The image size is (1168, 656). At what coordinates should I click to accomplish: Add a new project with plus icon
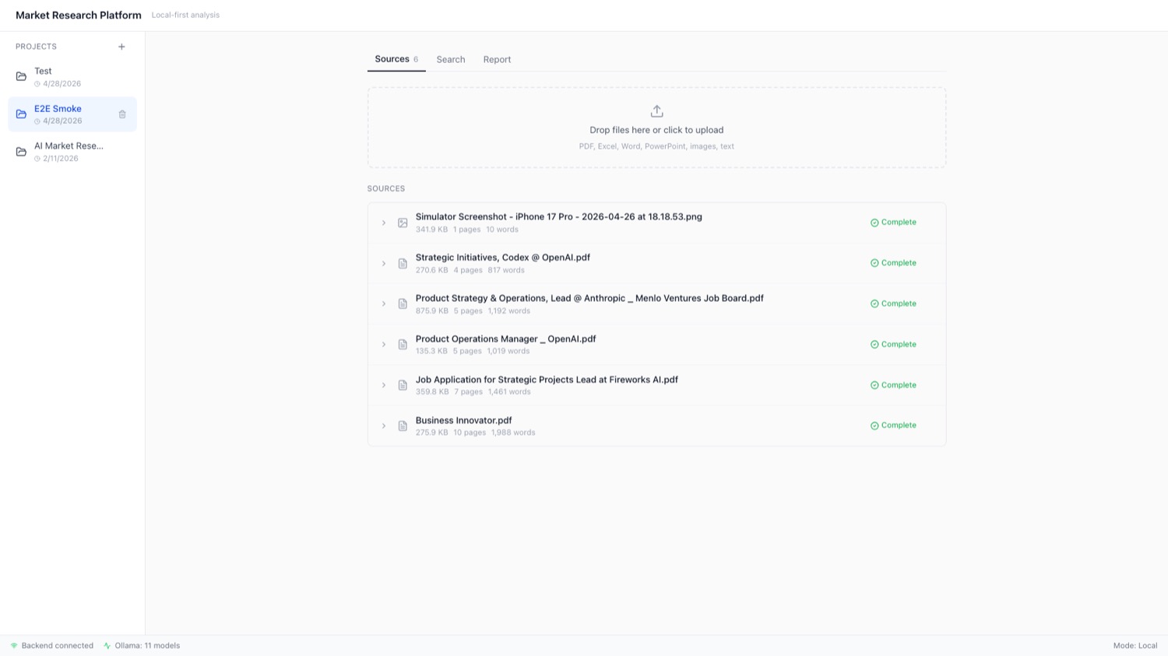pyautogui.click(x=121, y=47)
